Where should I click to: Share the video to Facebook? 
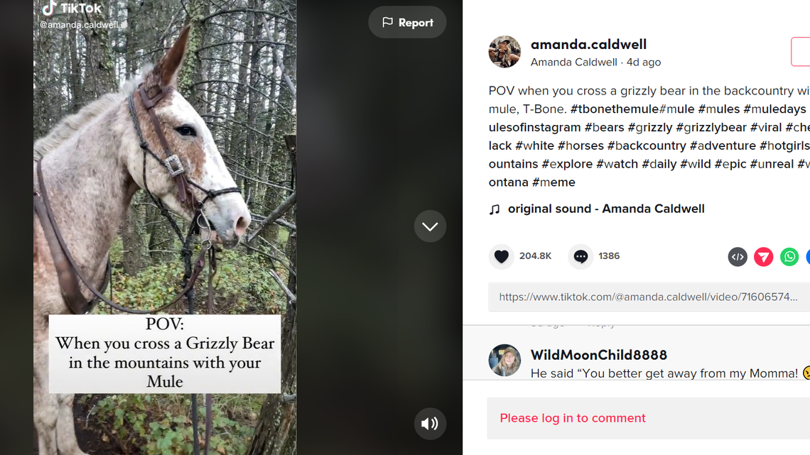click(807, 256)
